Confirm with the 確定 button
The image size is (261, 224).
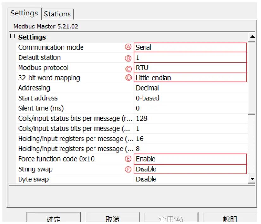coord(54,217)
